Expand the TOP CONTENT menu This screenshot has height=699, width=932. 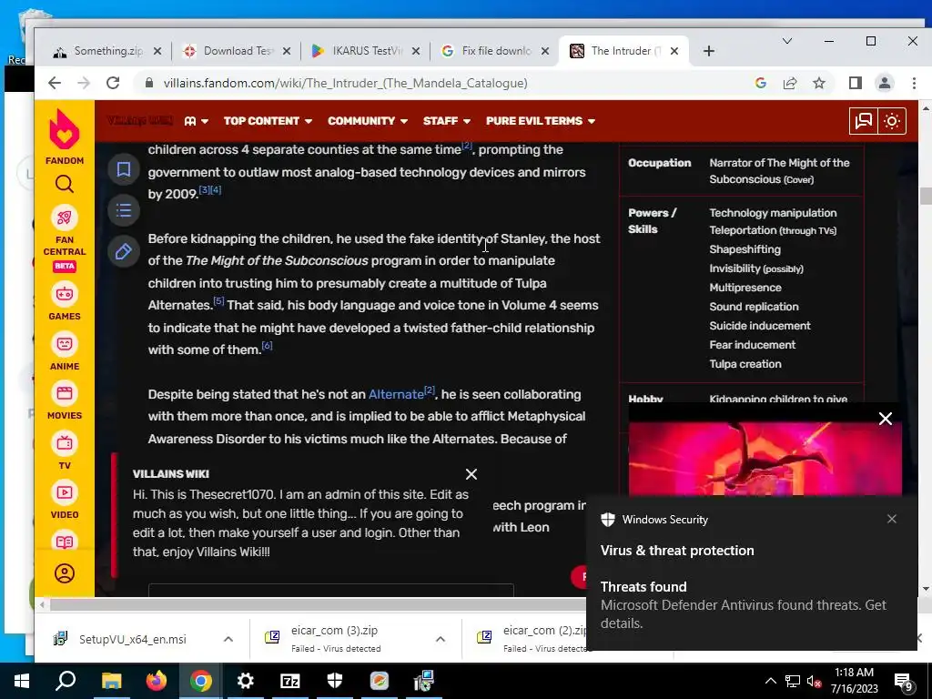point(268,121)
